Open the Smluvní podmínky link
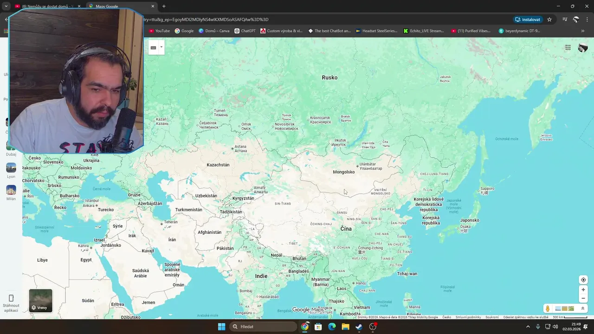594x334 pixels. [x=468, y=317]
